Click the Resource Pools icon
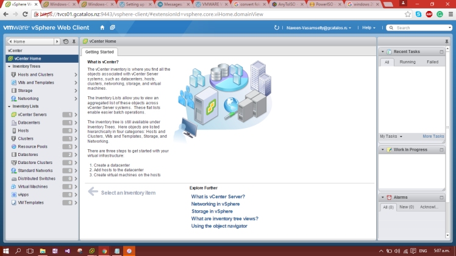Screen dimensions: 456x256 (13, 147)
